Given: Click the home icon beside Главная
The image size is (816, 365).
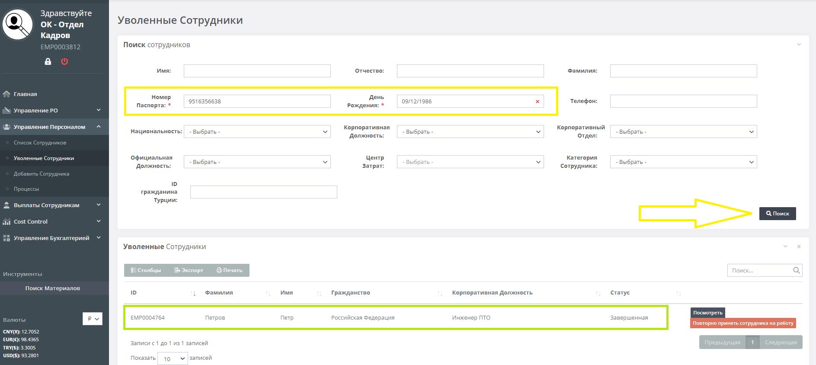Looking at the screenshot, I should (6, 94).
